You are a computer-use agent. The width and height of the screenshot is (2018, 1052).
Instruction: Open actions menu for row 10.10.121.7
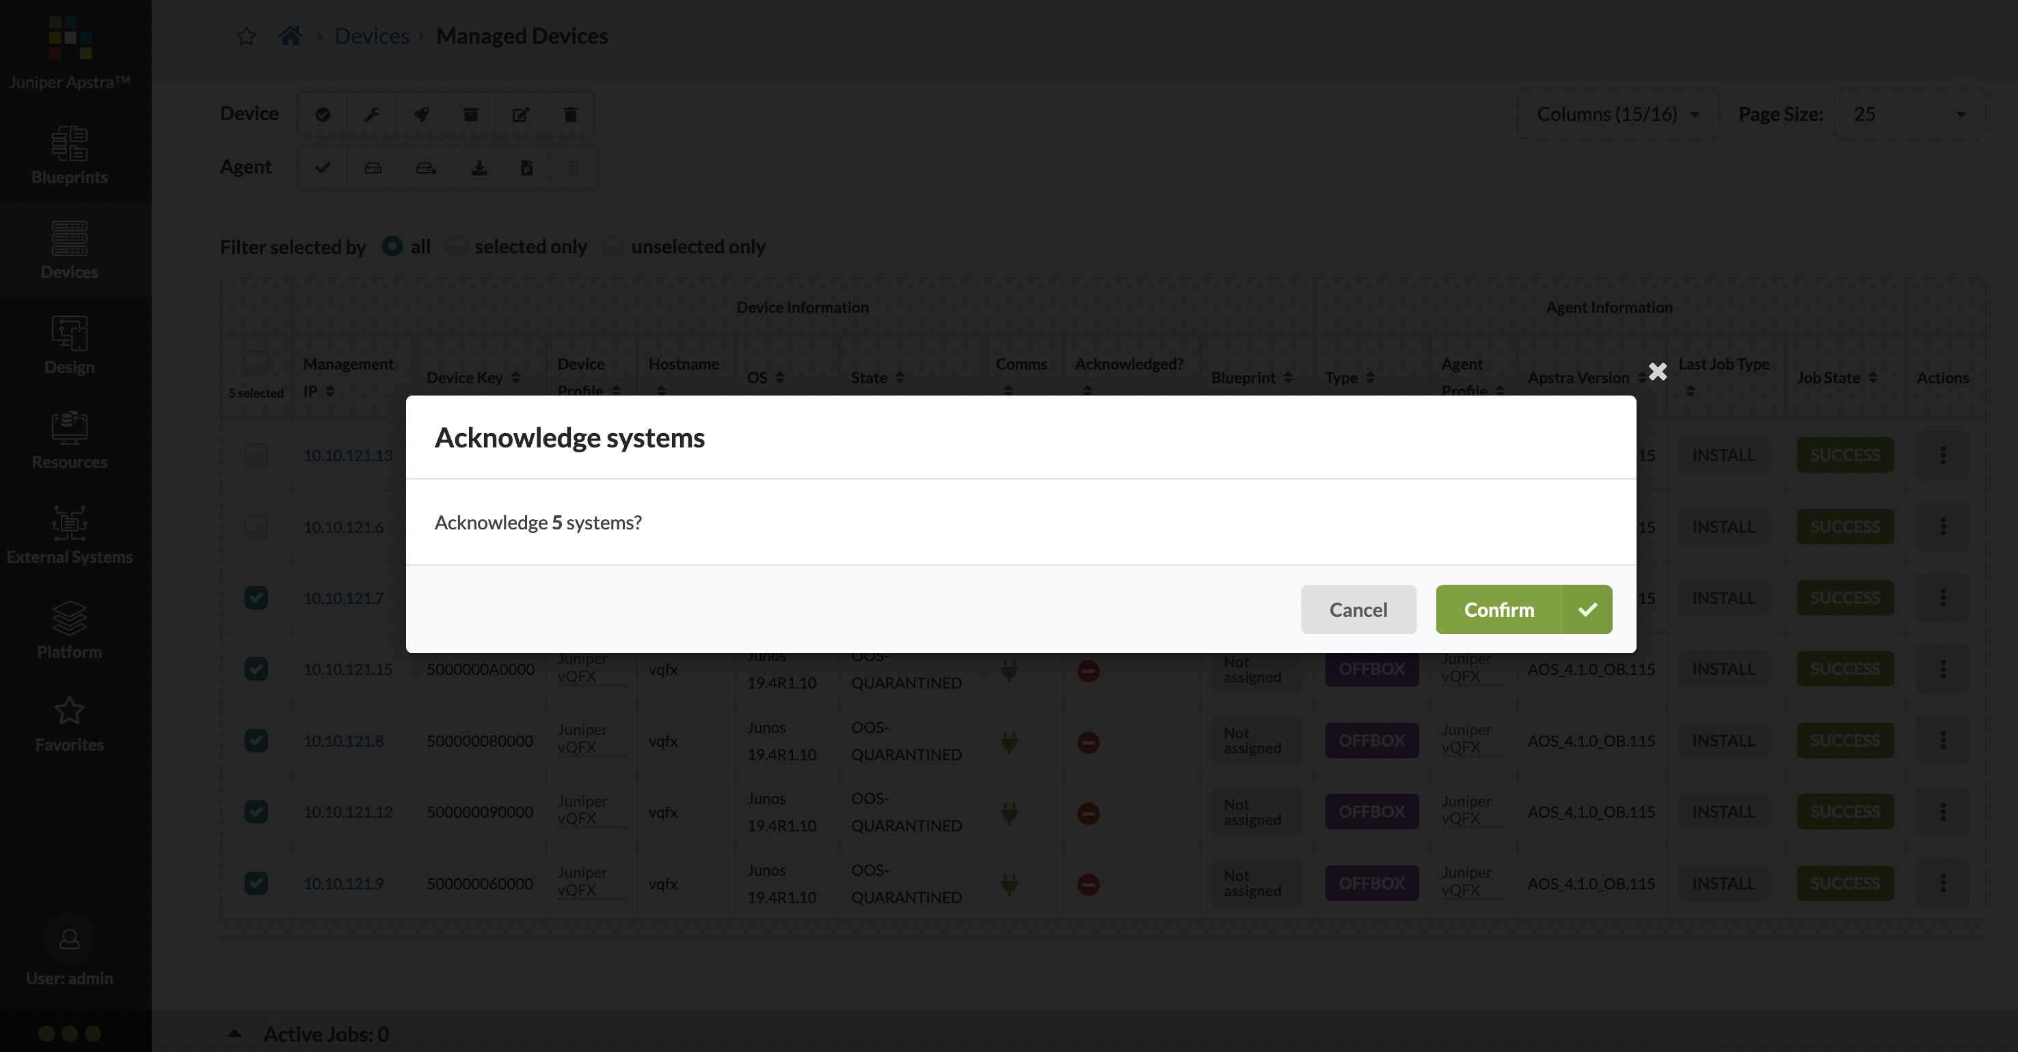(1943, 598)
